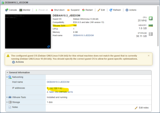This screenshot has height=113, width=160.
Task: Click the memory usage icon
Action: (x=151, y=26)
